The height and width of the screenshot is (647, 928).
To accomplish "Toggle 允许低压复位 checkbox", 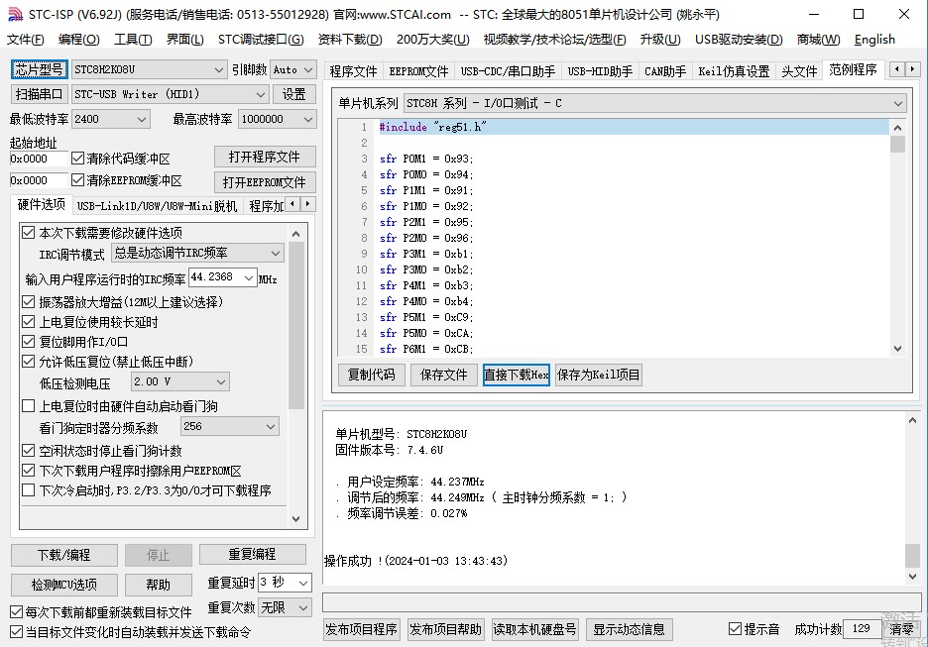I will click(x=28, y=362).
